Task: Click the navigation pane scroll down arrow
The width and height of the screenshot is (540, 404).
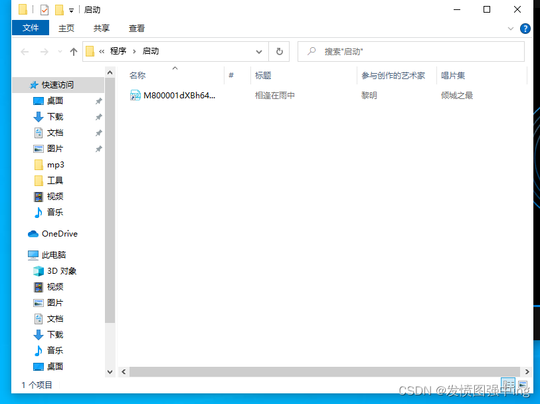Action: coord(110,372)
